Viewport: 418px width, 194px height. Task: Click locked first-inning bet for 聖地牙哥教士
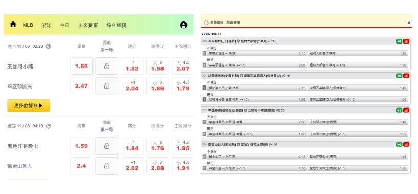pos(107,146)
